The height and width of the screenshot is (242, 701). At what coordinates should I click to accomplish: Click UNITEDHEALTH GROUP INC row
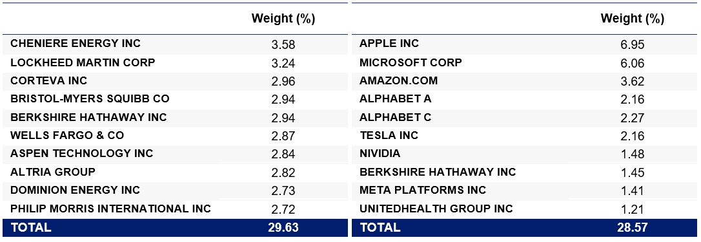524,209
